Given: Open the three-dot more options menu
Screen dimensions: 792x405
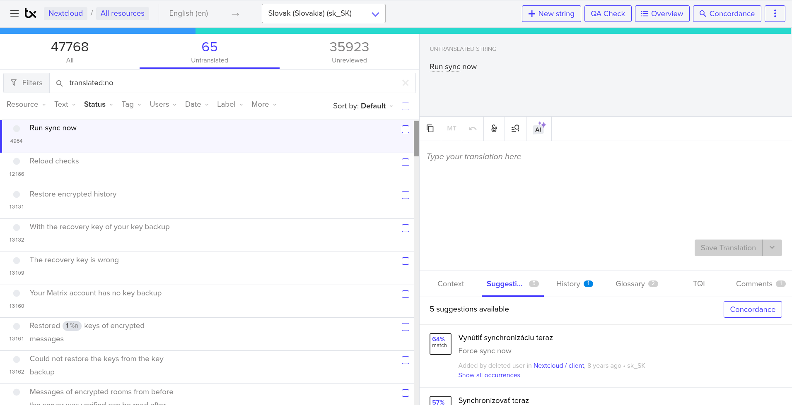Looking at the screenshot, I should (x=775, y=14).
